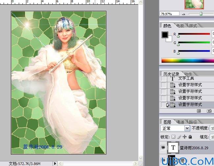Toggle snapshot box beside 文字工具 history state
214x166 pixels.
point(164,79)
